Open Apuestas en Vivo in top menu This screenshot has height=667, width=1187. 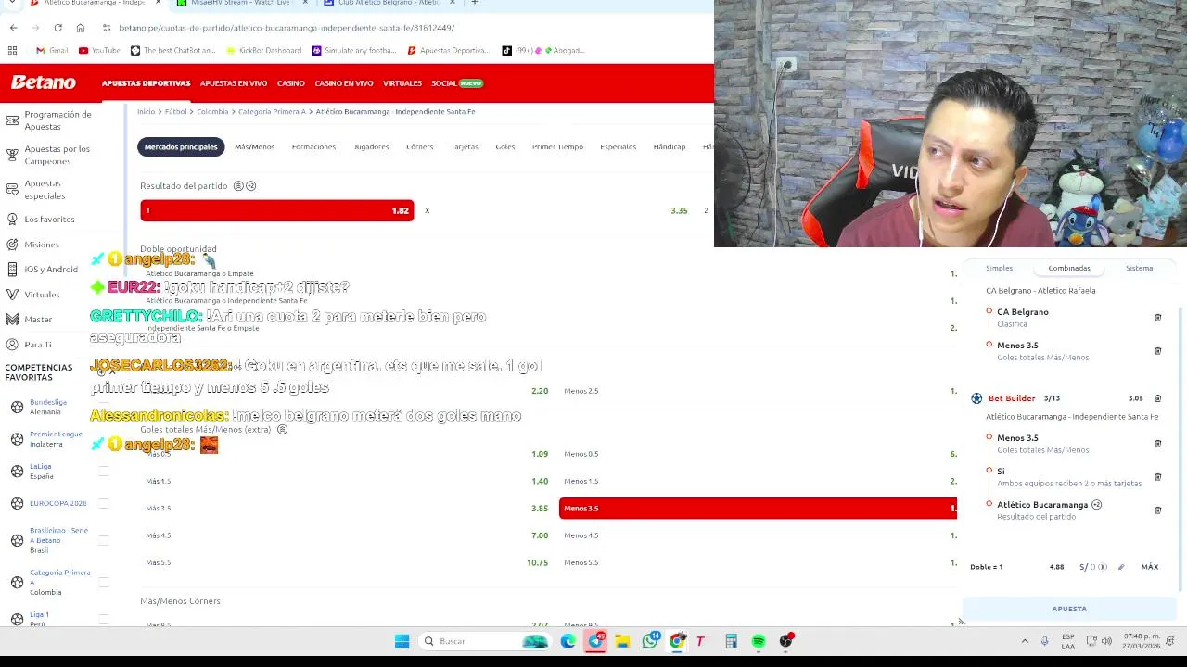pyautogui.click(x=234, y=83)
